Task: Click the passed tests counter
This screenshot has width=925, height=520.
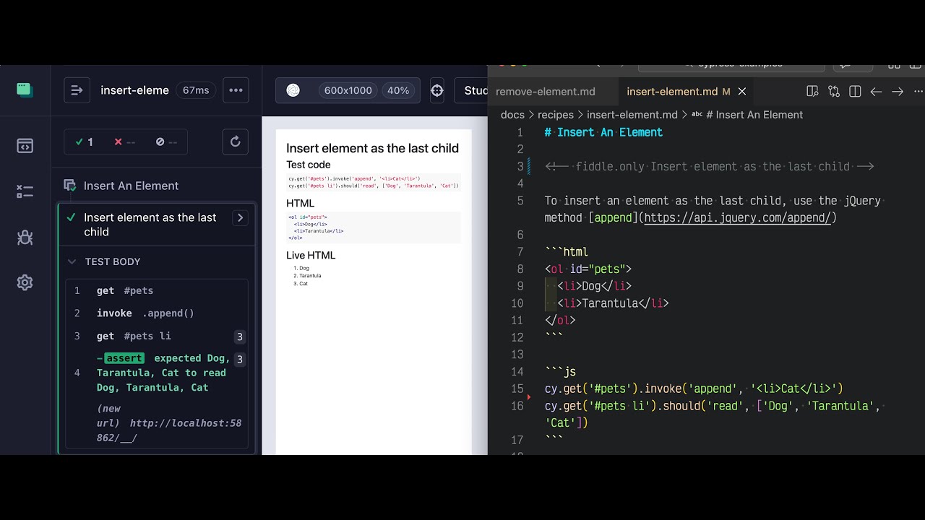Action: (x=85, y=142)
